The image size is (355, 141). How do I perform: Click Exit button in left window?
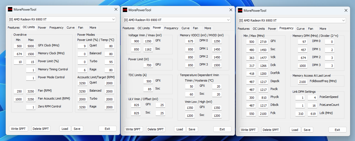107,129
